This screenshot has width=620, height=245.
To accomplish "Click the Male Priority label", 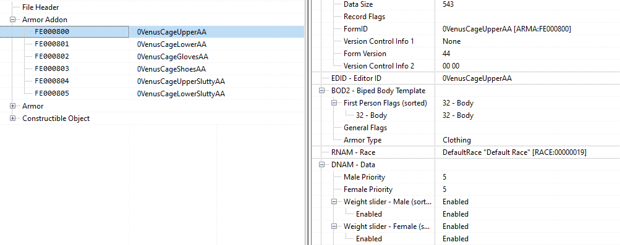I will [x=364, y=177].
